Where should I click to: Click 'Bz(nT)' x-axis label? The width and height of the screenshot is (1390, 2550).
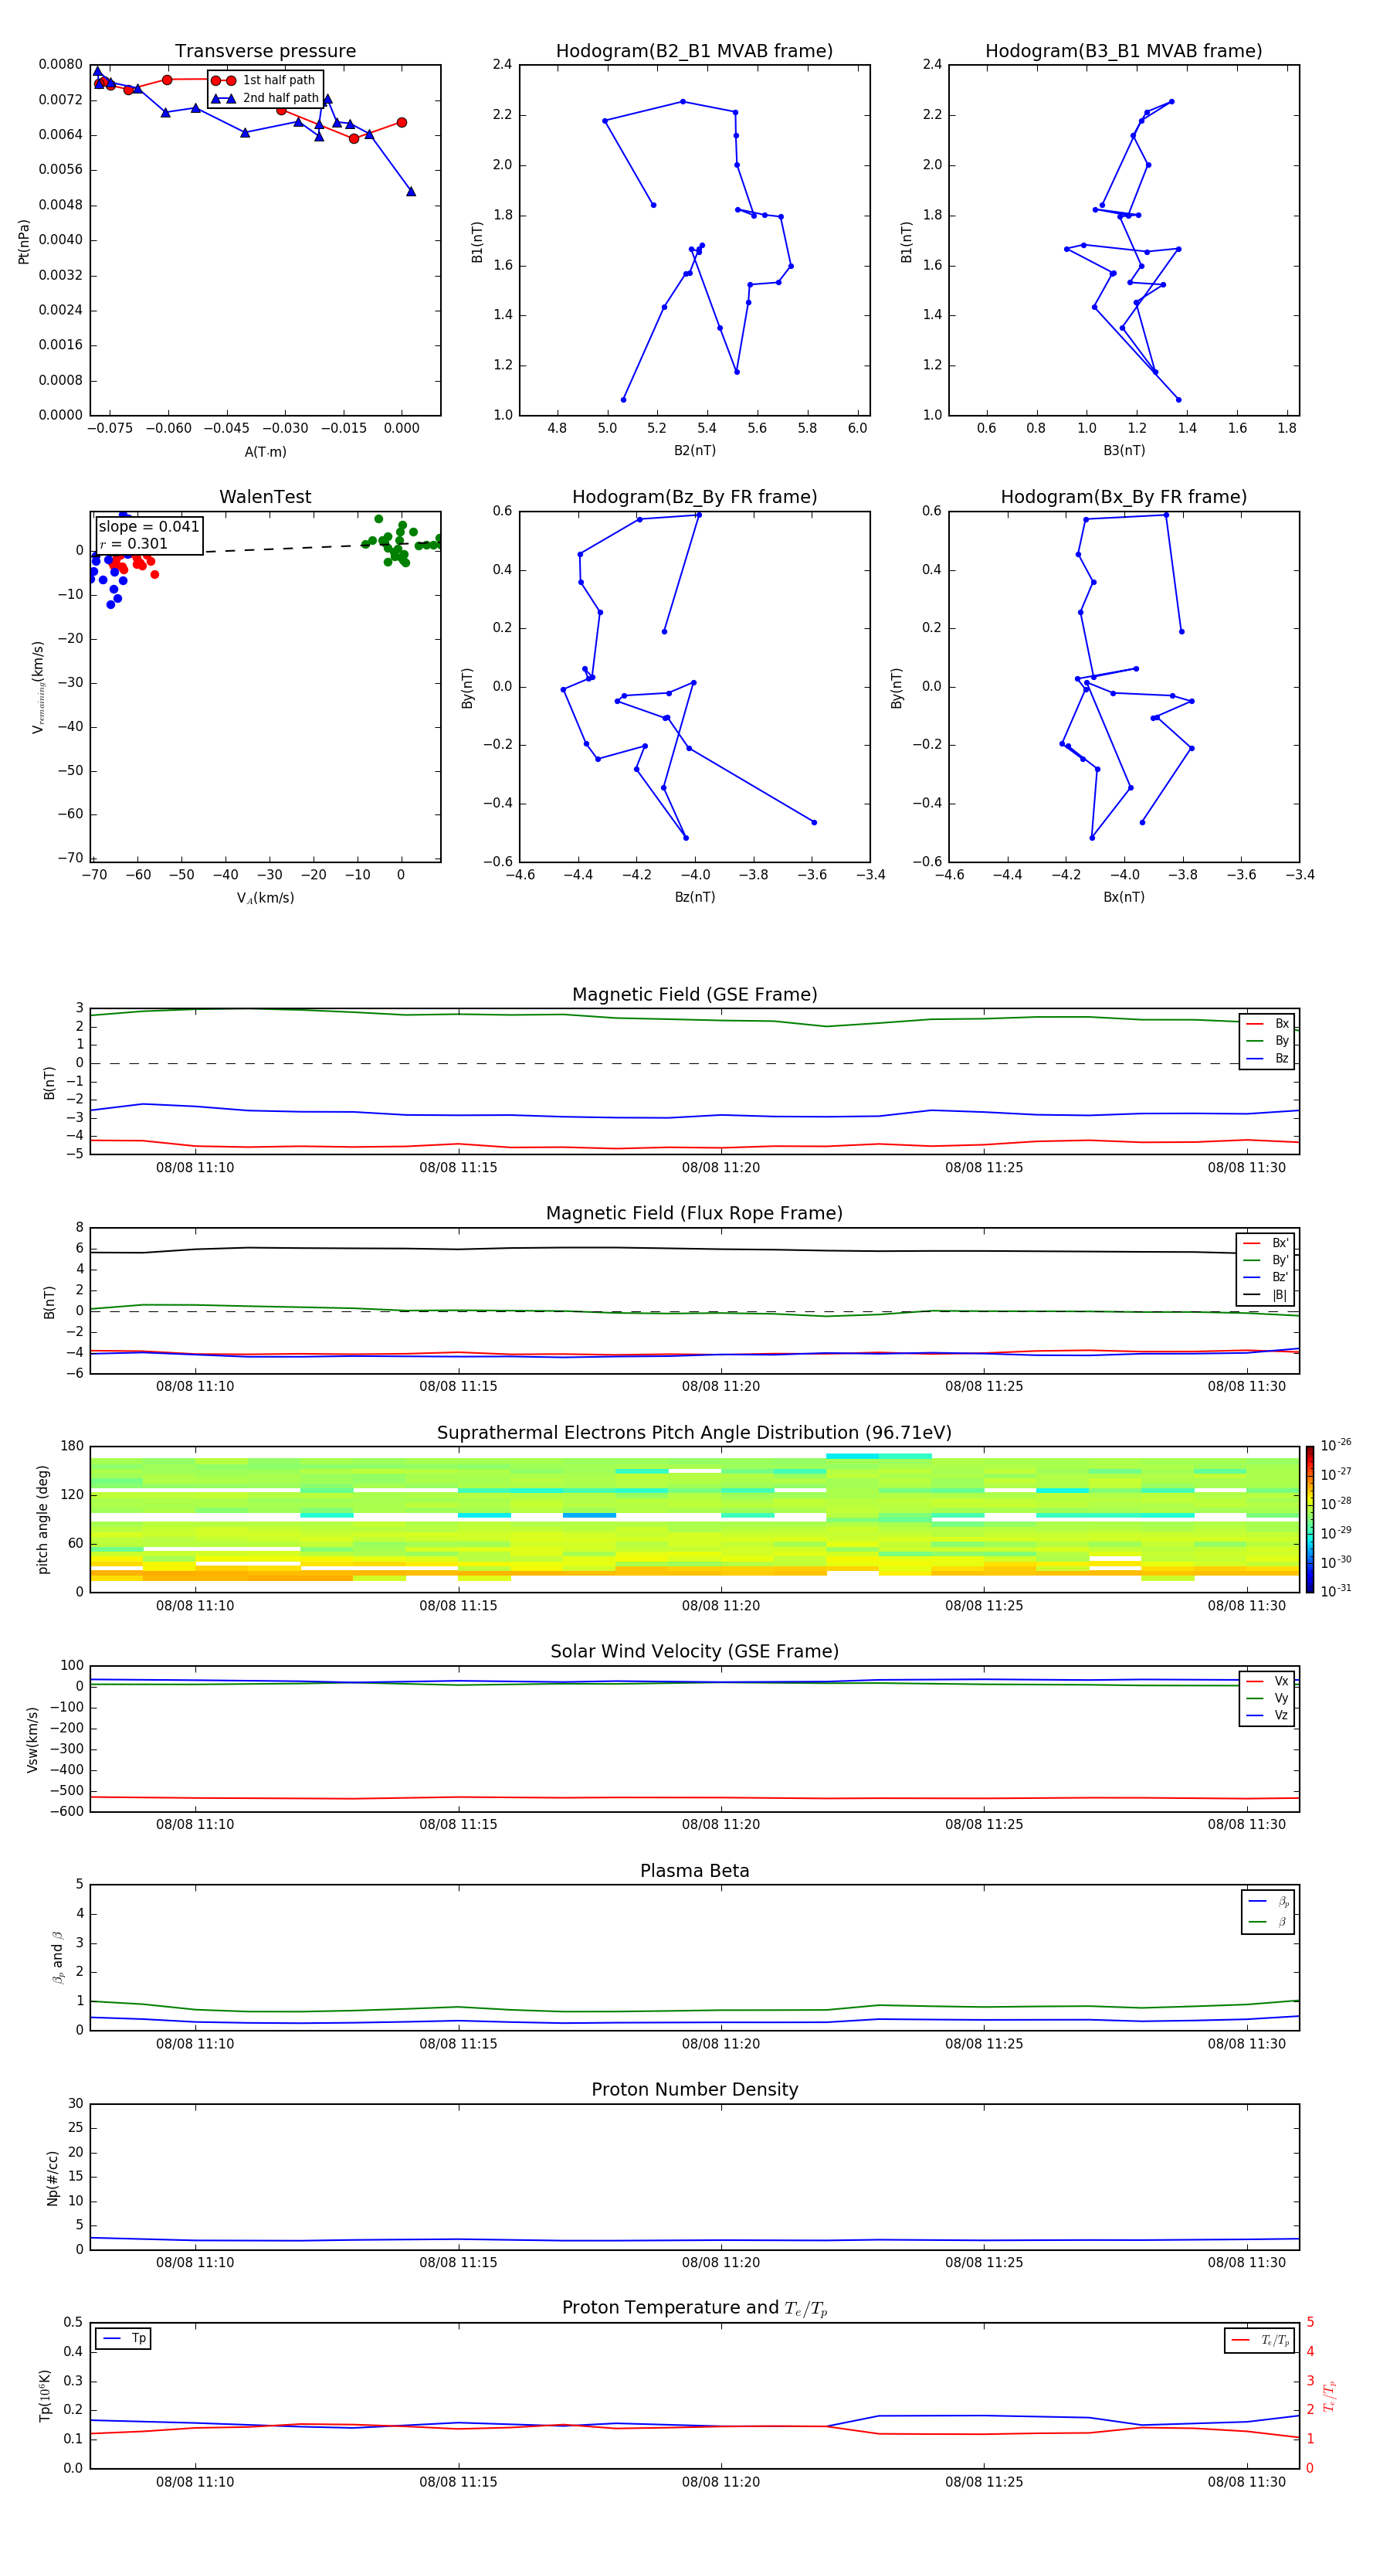tap(694, 897)
